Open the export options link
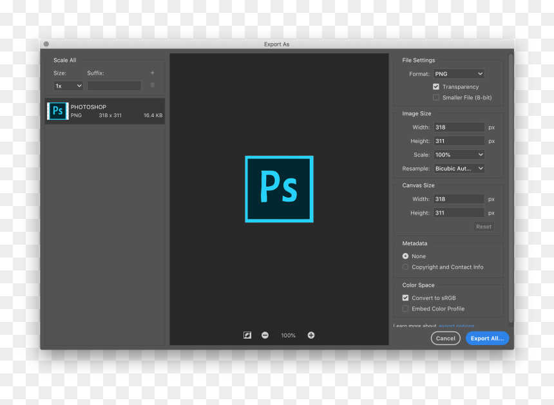This screenshot has height=405, width=554. tap(457, 326)
